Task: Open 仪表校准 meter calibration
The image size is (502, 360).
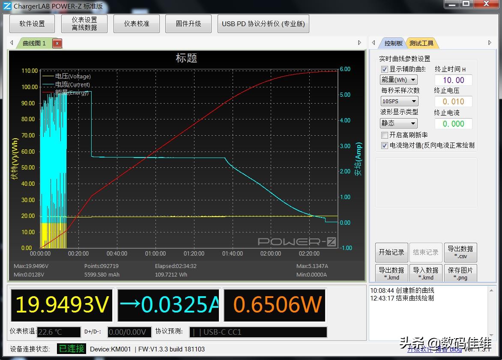Action: [136, 24]
